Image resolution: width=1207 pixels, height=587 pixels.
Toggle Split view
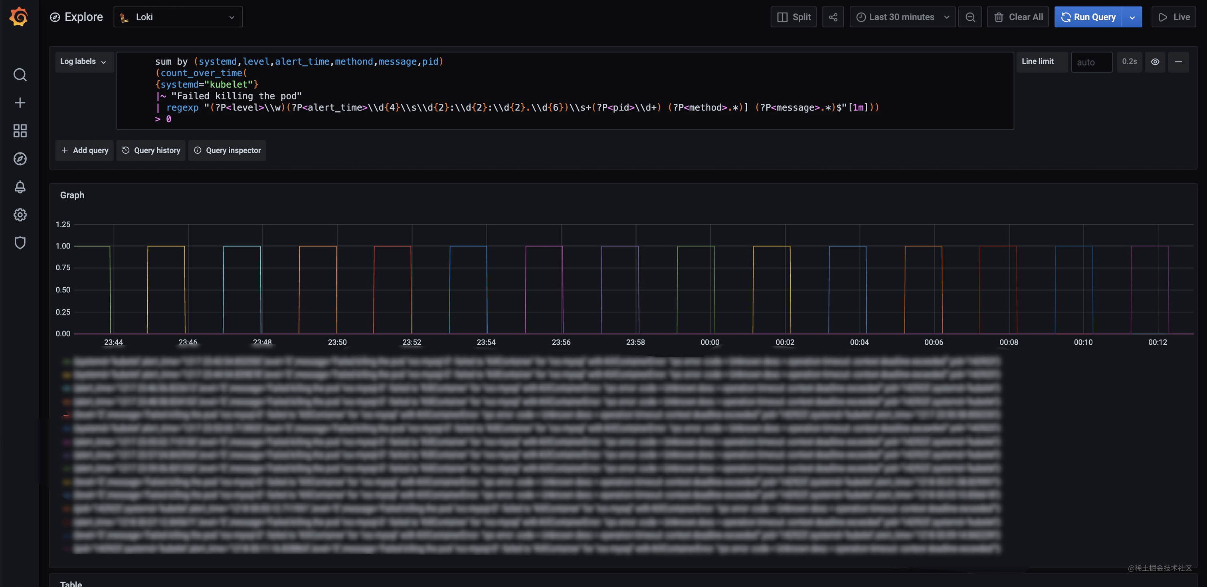pos(793,17)
